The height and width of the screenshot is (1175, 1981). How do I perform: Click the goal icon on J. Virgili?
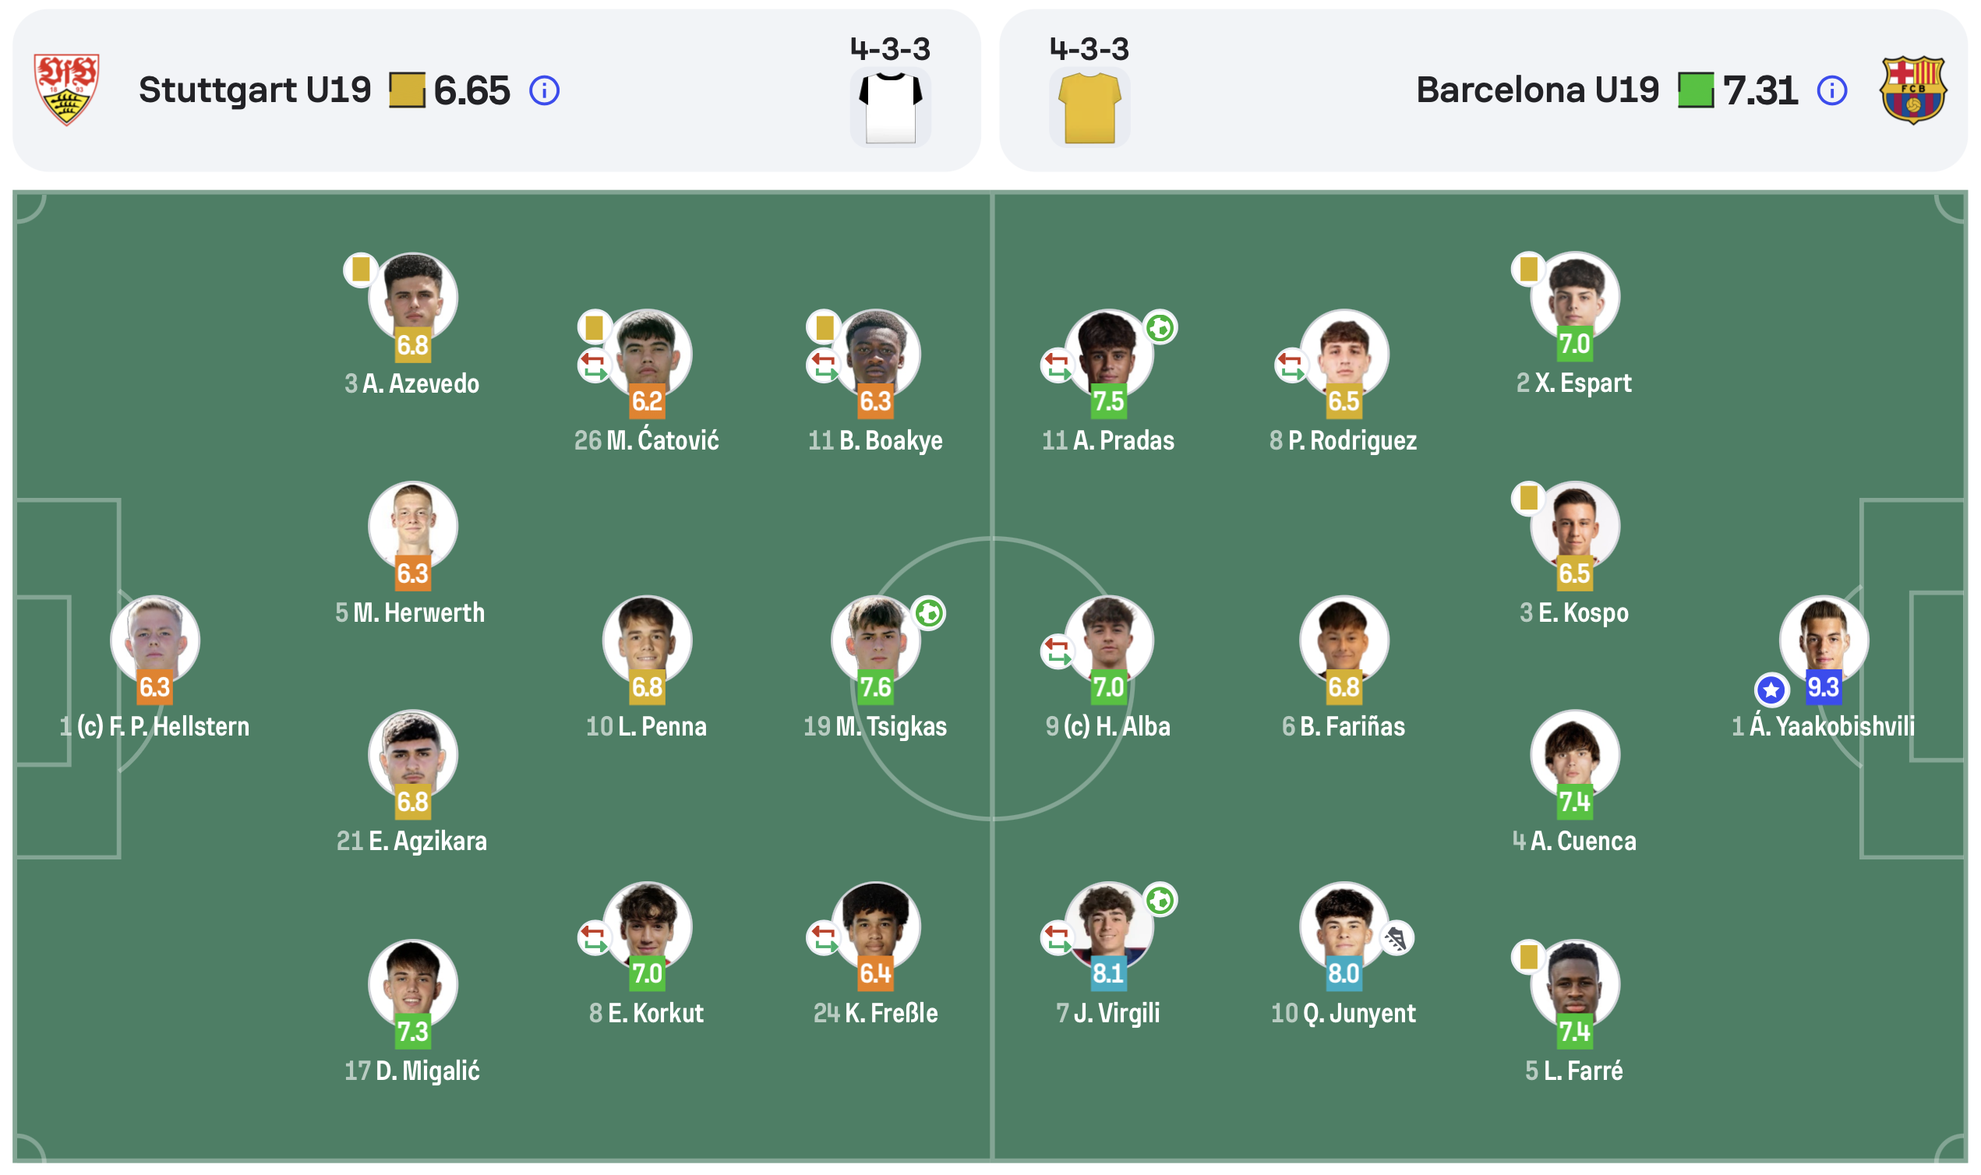[1160, 900]
